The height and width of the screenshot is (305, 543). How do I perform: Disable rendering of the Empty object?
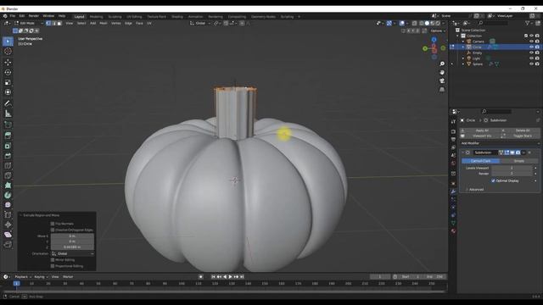(537, 53)
